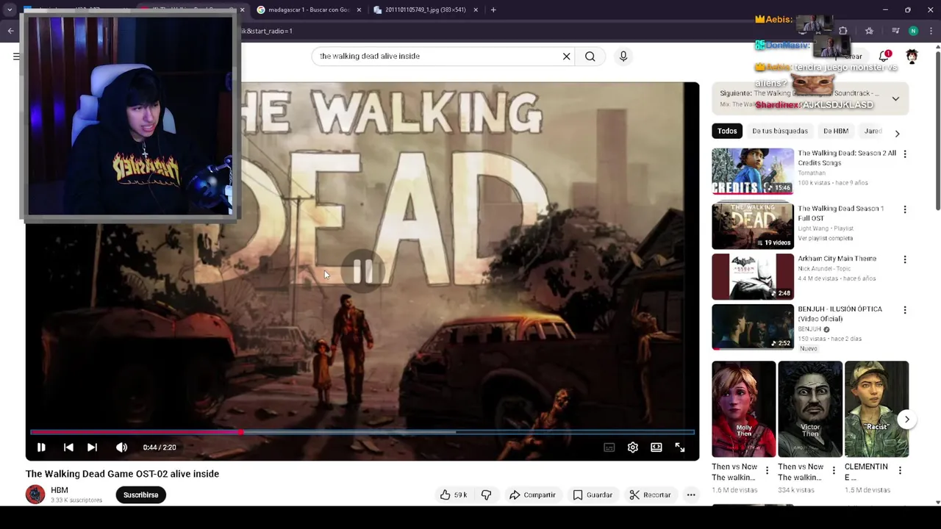Open the Ver playlist completa link
Viewport: 941px width, 529px height.
pos(826,238)
